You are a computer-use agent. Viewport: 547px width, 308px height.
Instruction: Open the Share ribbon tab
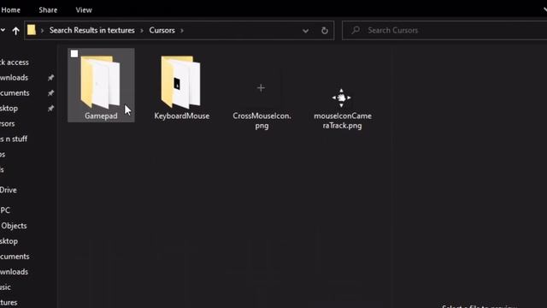[x=48, y=10]
